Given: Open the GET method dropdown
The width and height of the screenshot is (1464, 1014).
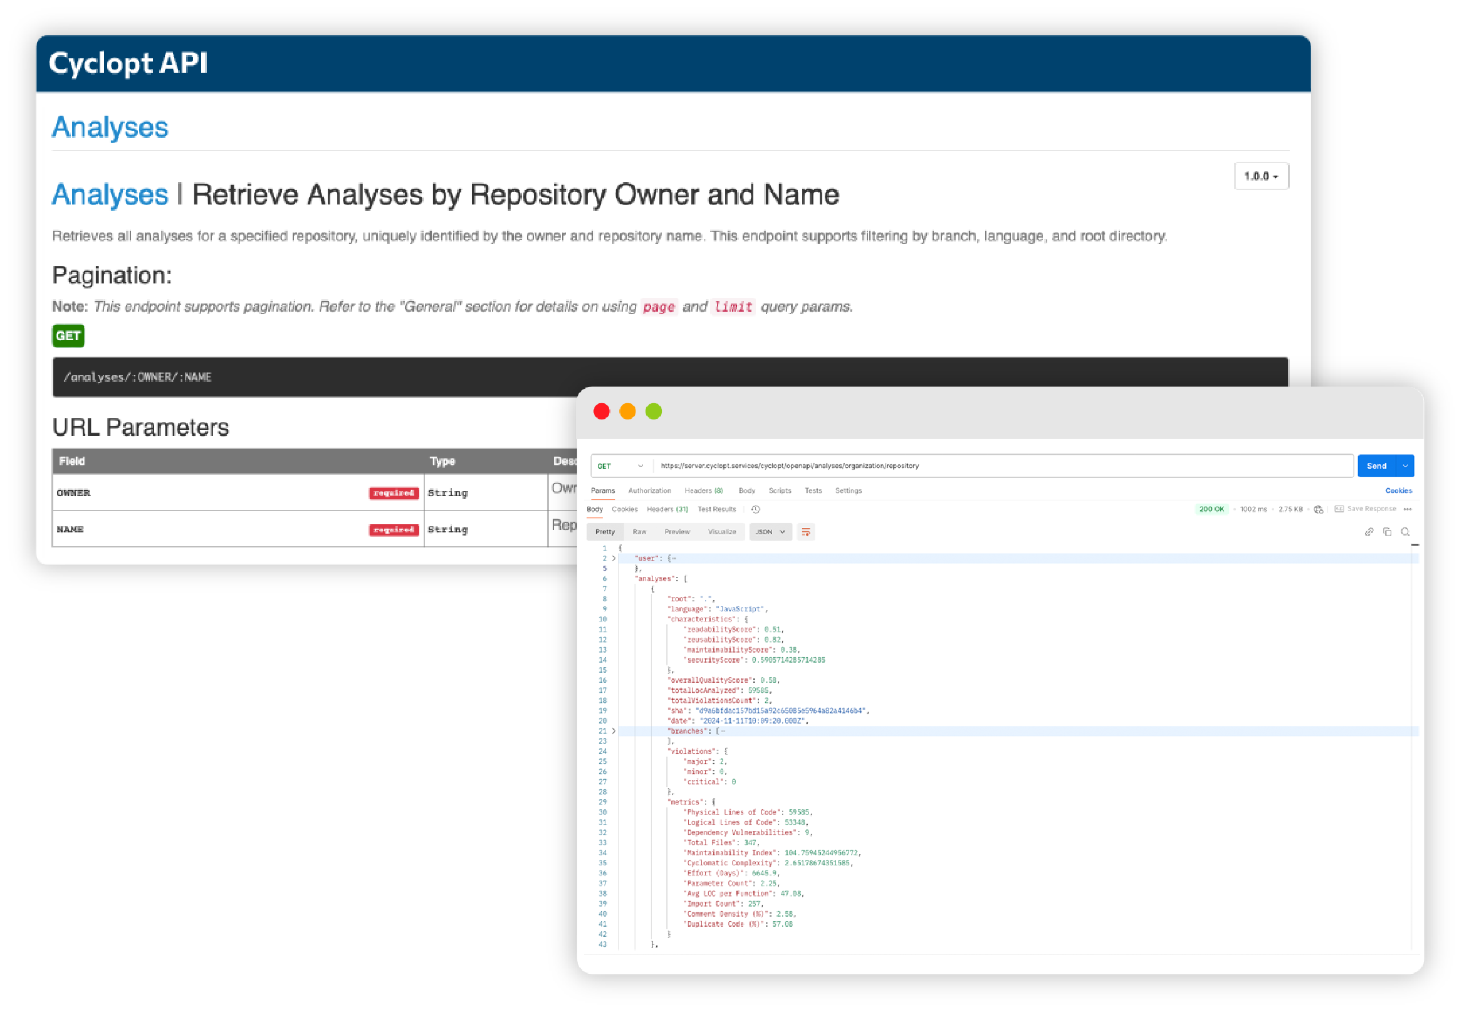Looking at the screenshot, I should (620, 467).
